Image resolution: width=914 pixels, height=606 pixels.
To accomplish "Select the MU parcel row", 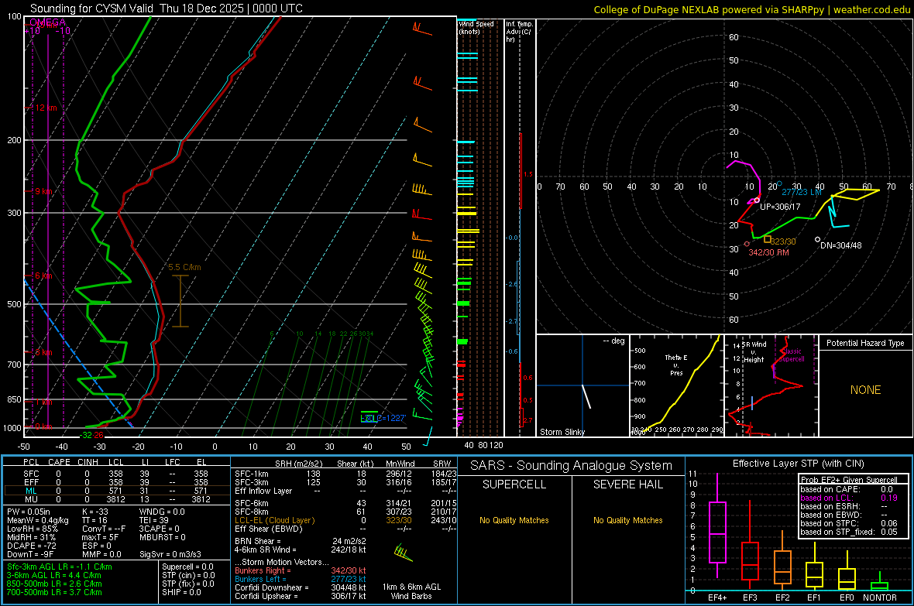I will 117,498.
